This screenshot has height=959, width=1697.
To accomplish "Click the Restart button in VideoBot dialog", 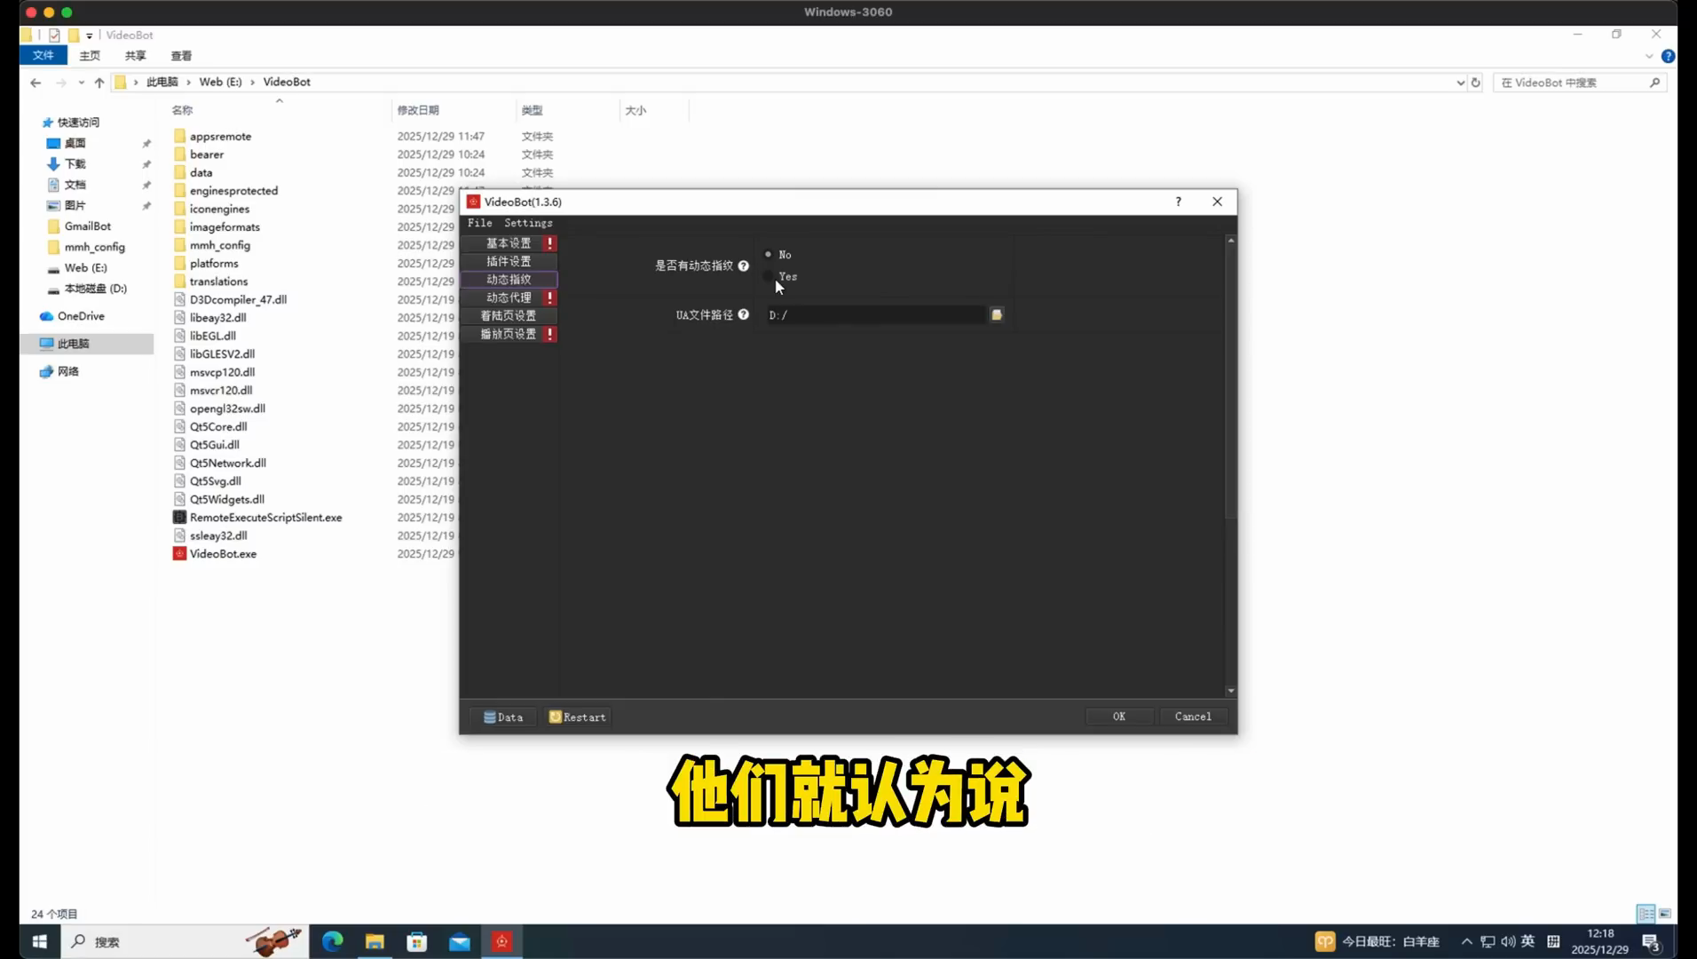I will click(578, 717).
